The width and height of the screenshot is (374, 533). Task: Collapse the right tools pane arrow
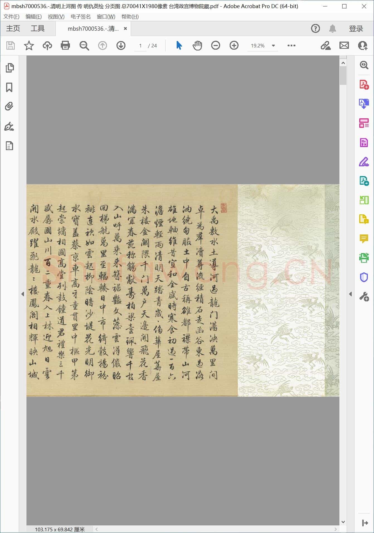click(350, 294)
